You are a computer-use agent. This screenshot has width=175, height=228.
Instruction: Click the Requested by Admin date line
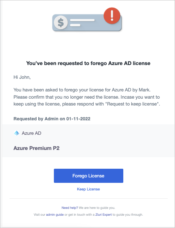(x=52, y=119)
